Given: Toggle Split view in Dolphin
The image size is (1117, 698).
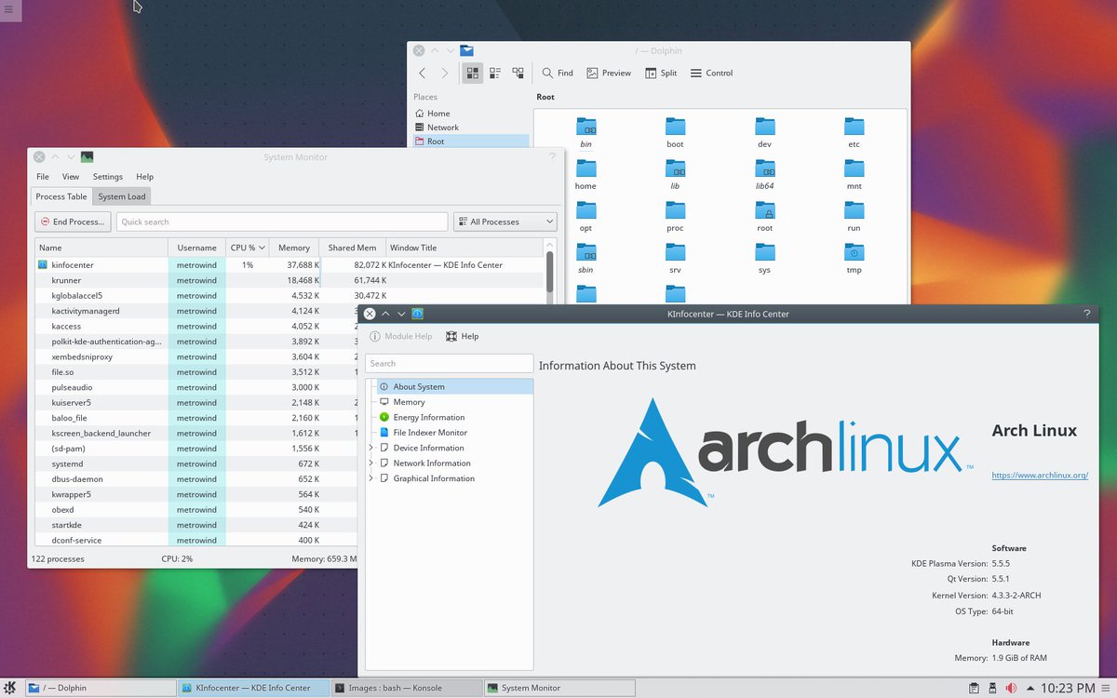Looking at the screenshot, I should pyautogui.click(x=661, y=73).
